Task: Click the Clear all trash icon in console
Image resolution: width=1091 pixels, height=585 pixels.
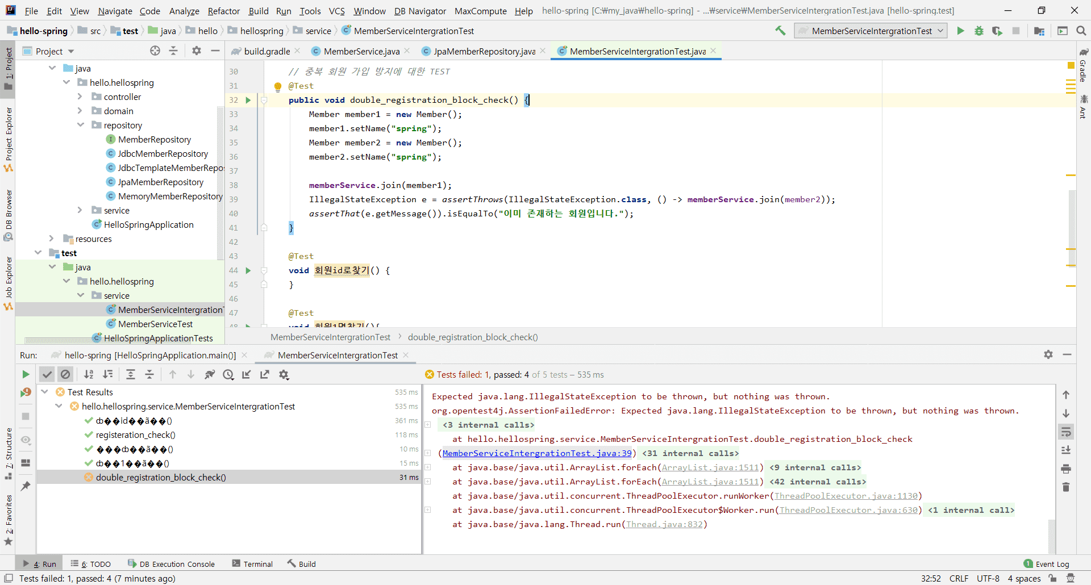Action: tap(1066, 487)
